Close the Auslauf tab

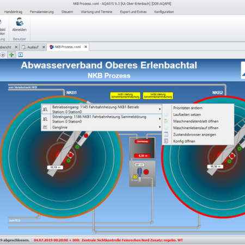44,47
